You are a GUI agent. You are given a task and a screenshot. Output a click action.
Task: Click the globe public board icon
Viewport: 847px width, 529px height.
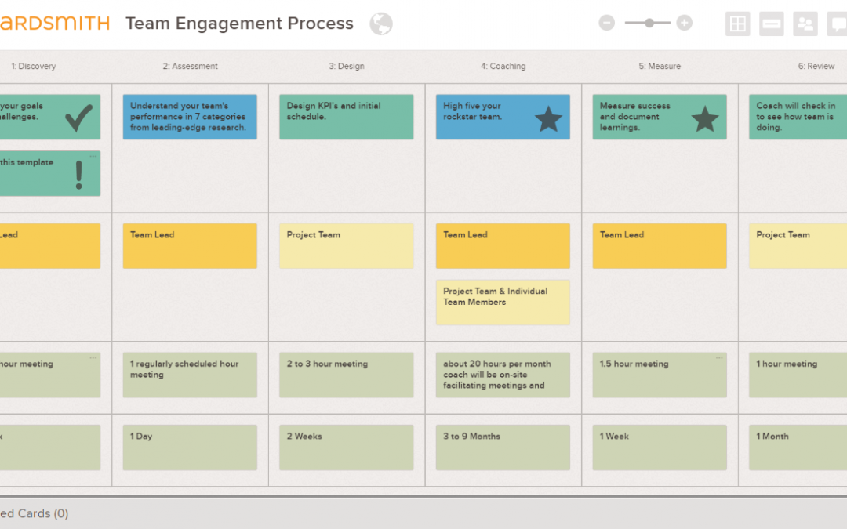[x=381, y=24]
